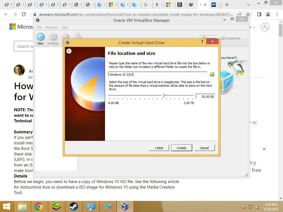Click the Microsoft logo on the page
The width and height of the screenshot is (283, 212).
point(13,27)
